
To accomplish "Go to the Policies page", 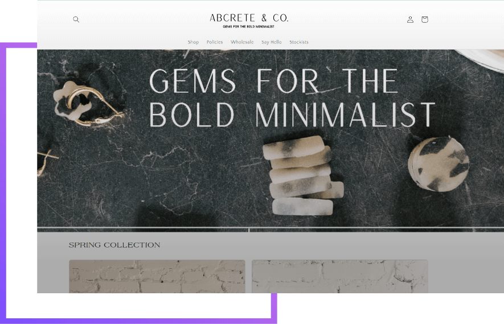I will 215,42.
